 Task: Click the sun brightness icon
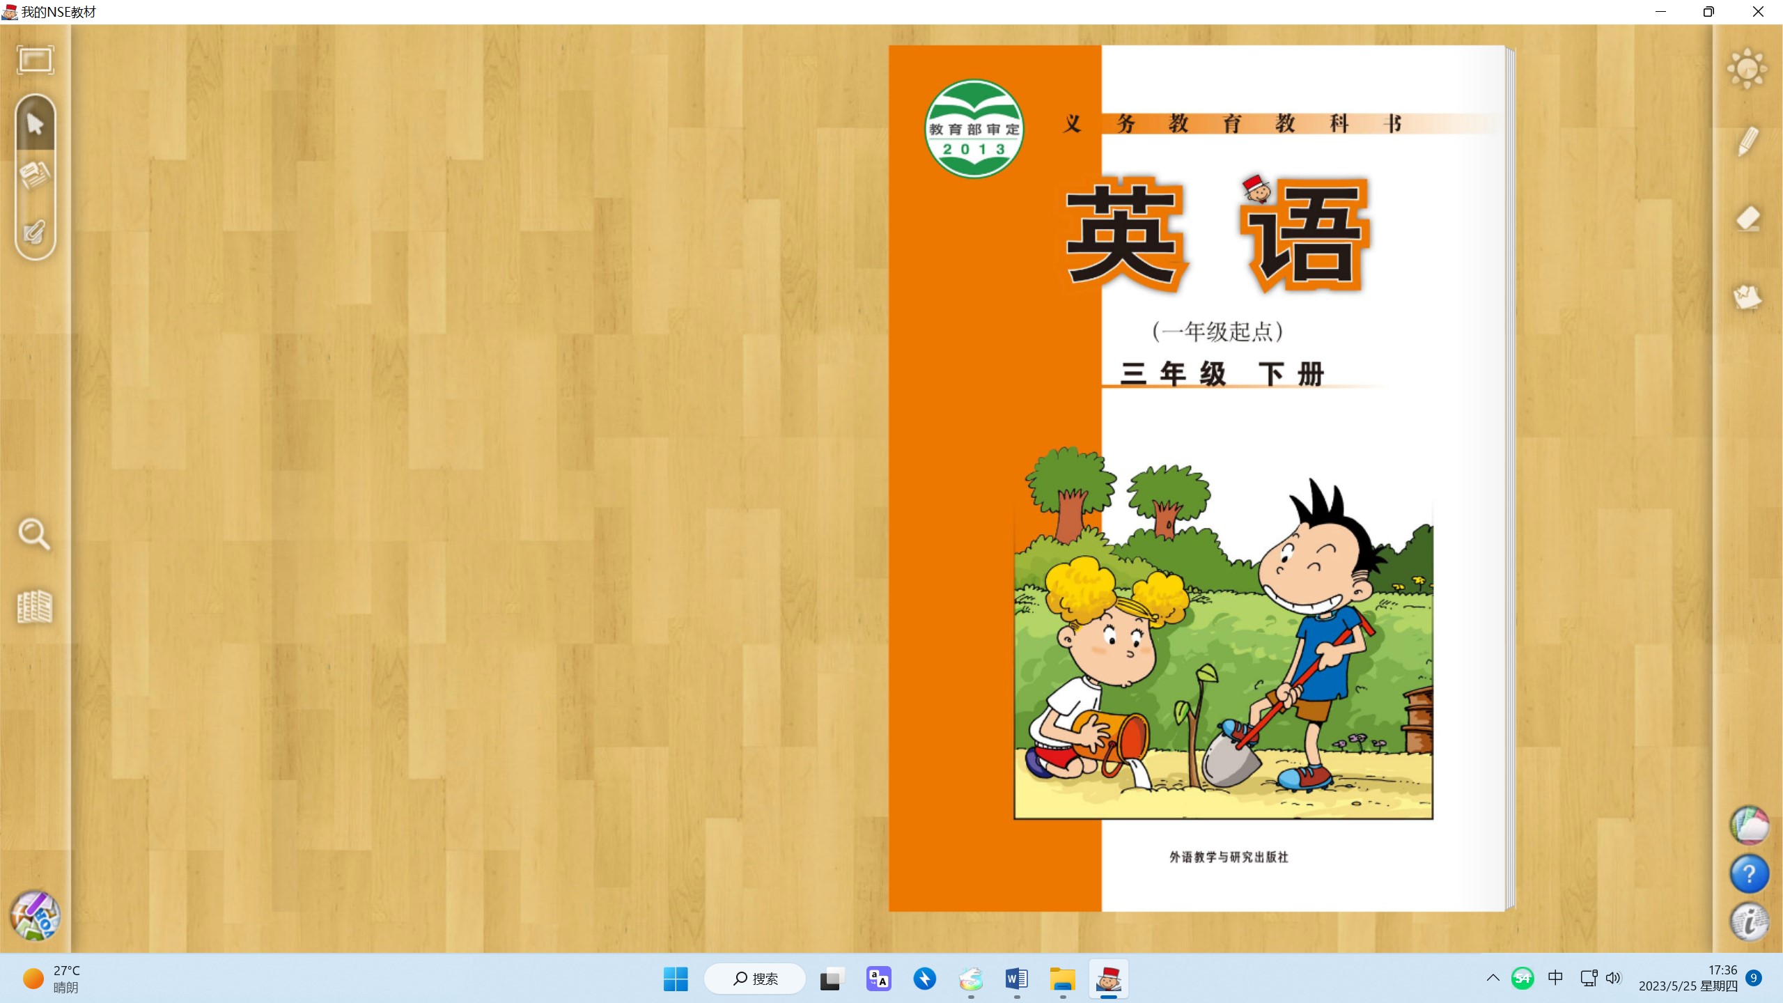(1747, 69)
